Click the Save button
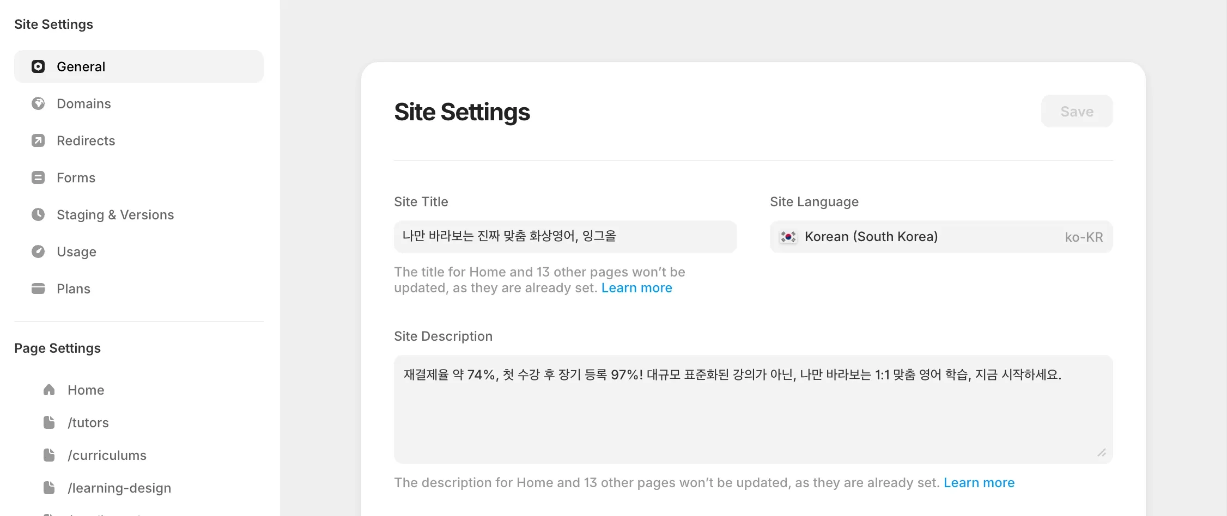 (1077, 111)
